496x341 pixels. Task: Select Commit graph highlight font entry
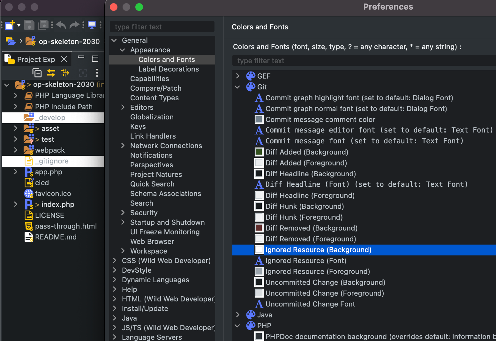[x=359, y=98]
